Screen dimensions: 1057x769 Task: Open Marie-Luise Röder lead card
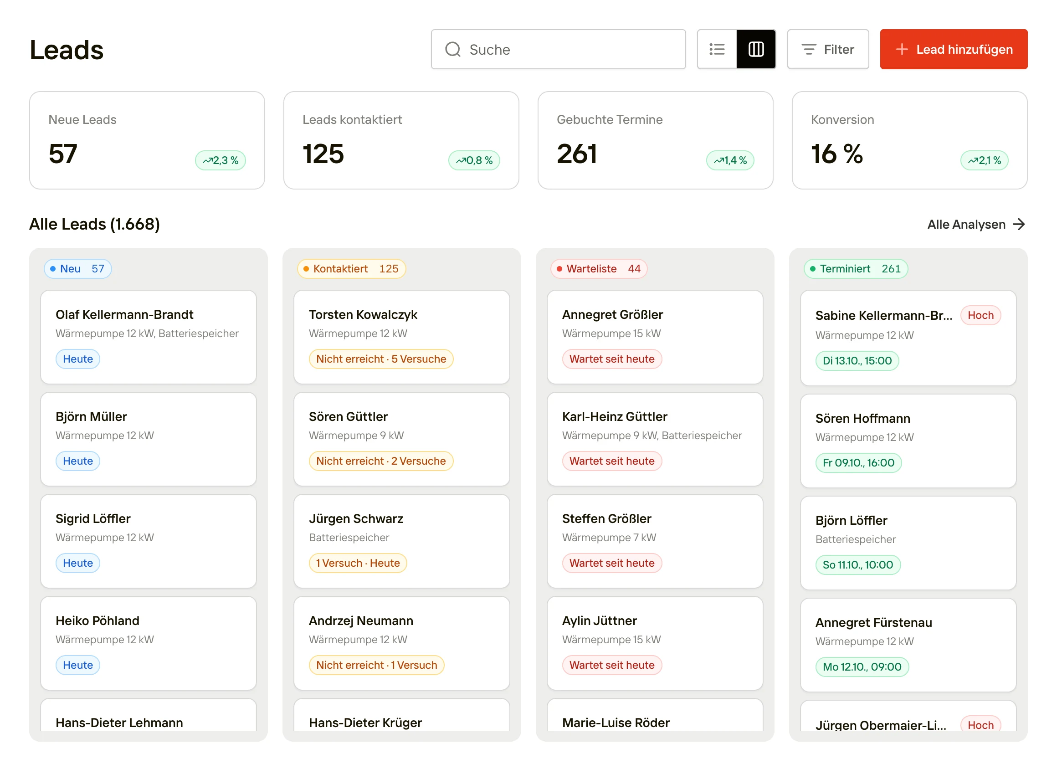[x=655, y=715]
